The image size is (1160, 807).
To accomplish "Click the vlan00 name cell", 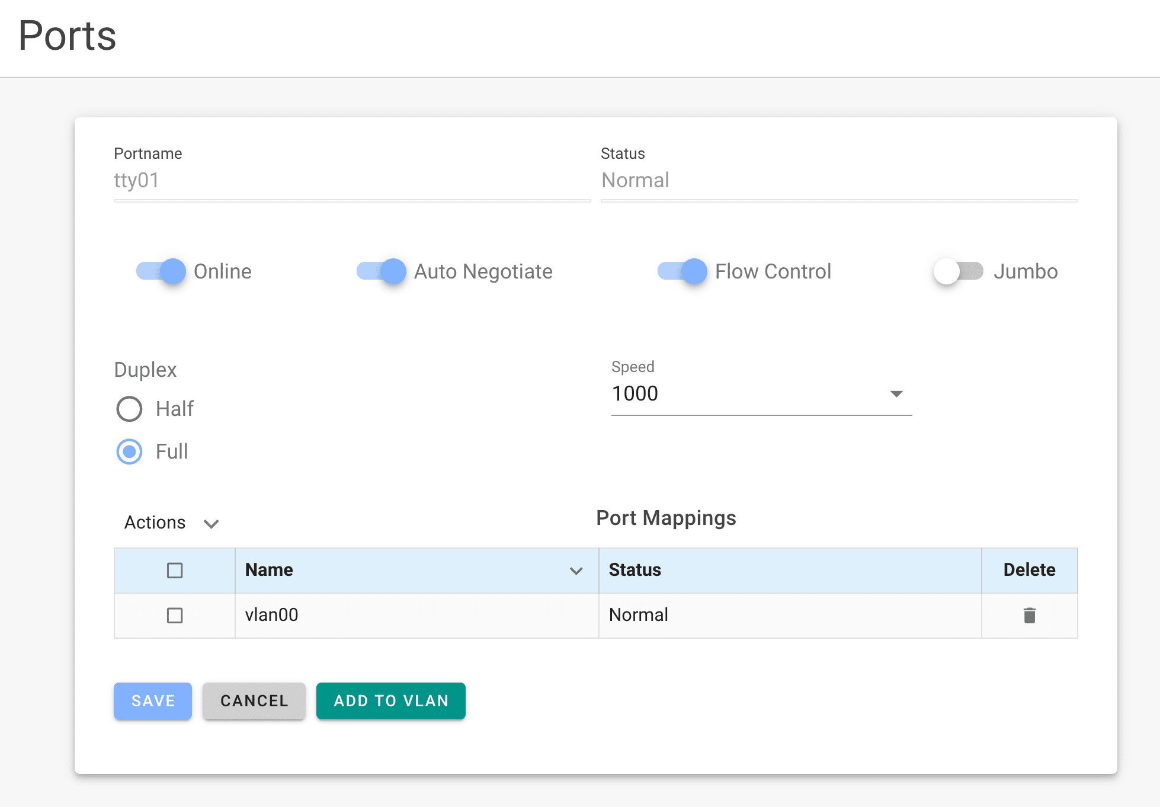I will pyautogui.click(x=416, y=616).
